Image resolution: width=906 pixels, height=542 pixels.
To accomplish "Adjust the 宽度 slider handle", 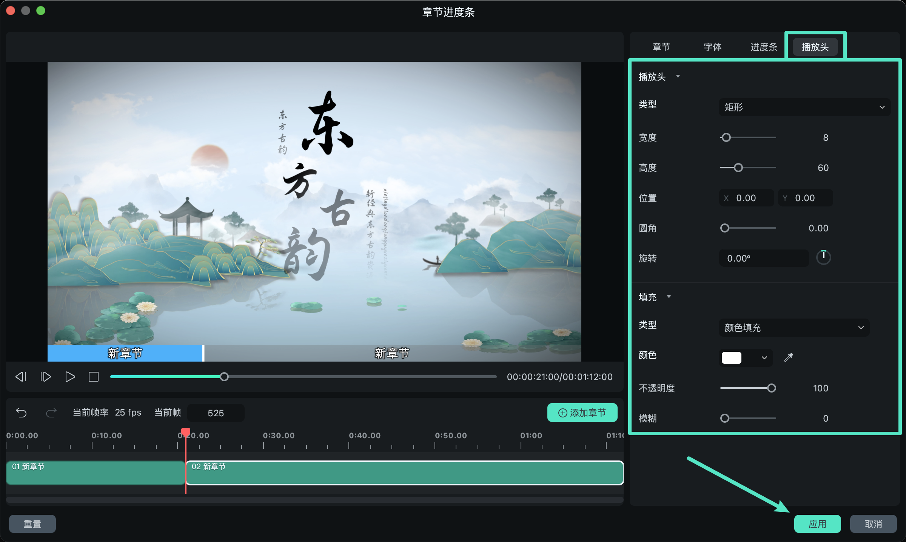I will (x=726, y=137).
